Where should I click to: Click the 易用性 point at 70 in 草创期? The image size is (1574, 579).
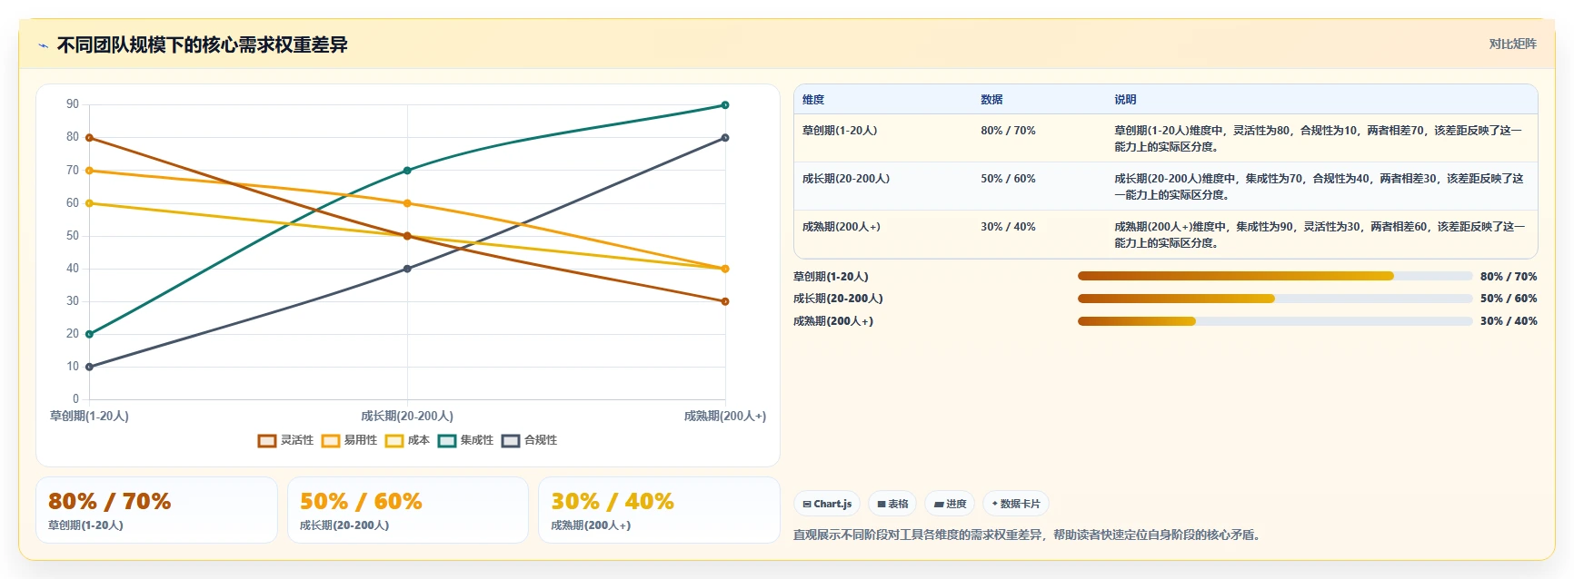tap(89, 171)
